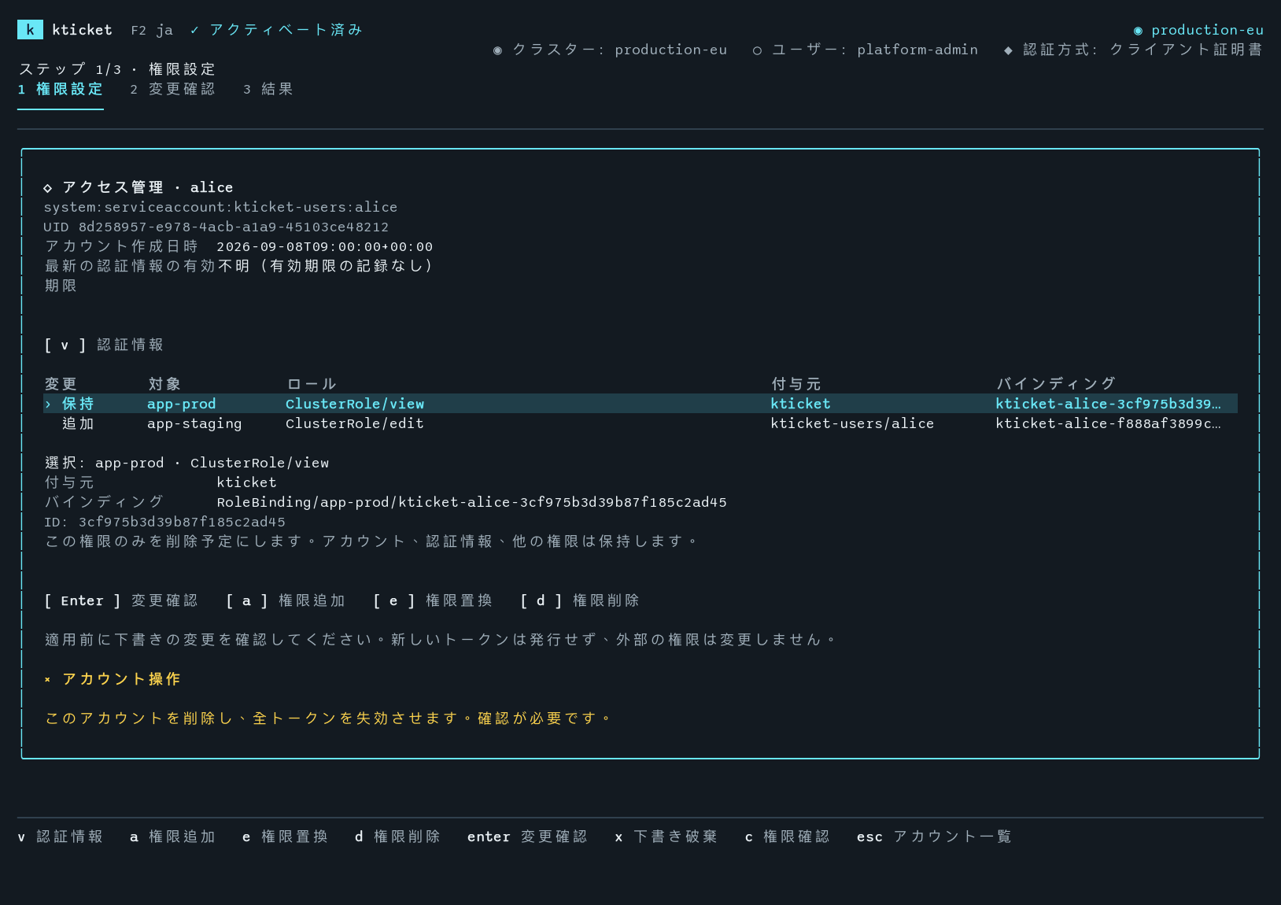Viewport: 1281px width, 905px height.
Task: Click the cluster radio icon before クラスター
Action: tap(497, 50)
